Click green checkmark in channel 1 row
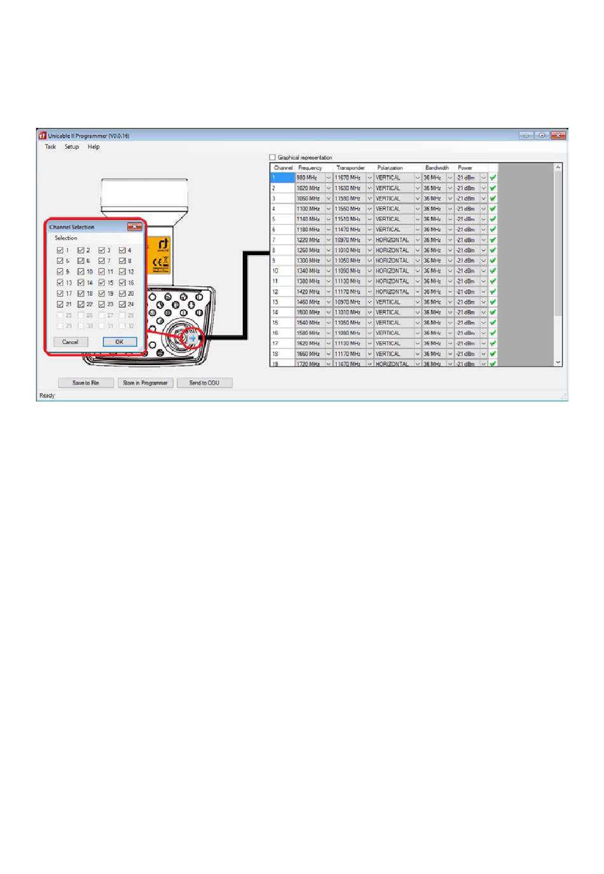The width and height of the screenshot is (604, 874). point(493,178)
